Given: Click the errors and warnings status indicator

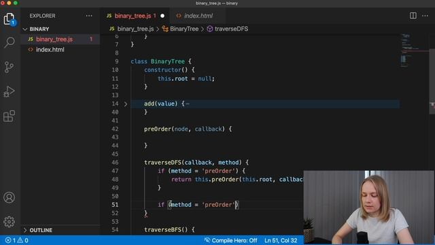Looking at the screenshot, I should 16,240.
